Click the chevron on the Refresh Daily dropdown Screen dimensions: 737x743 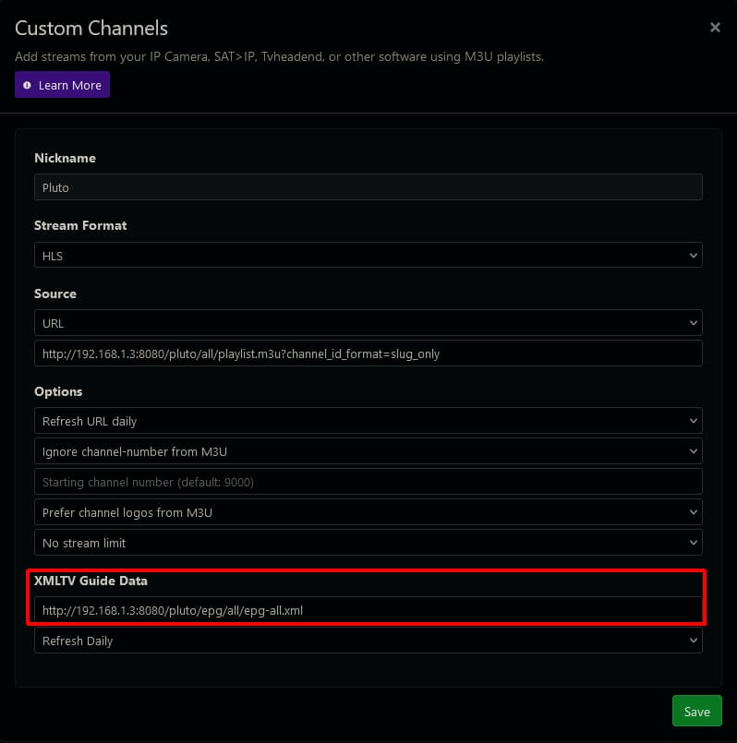(694, 640)
